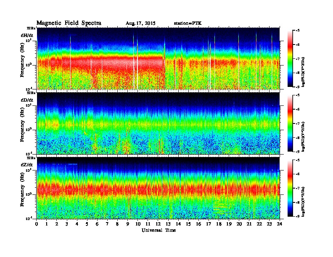Click hour tick label '13' on time axis
333x257 pixels.
(168, 224)
